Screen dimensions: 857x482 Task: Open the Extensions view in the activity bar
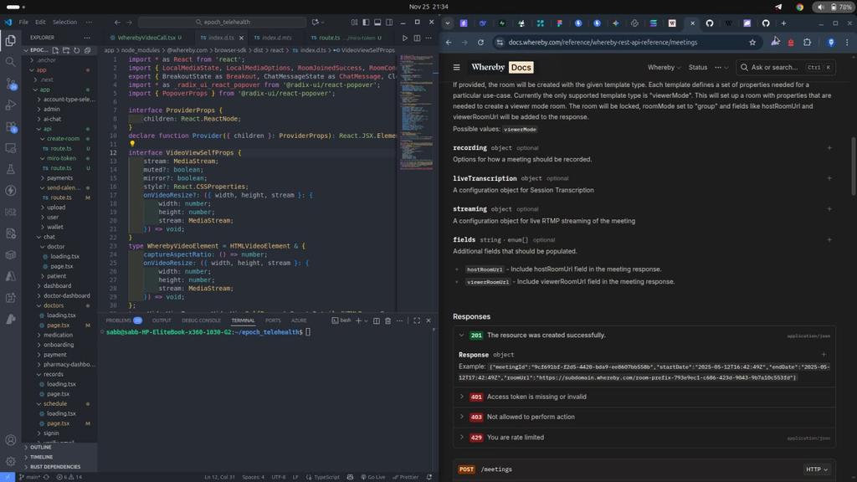[x=10, y=127]
